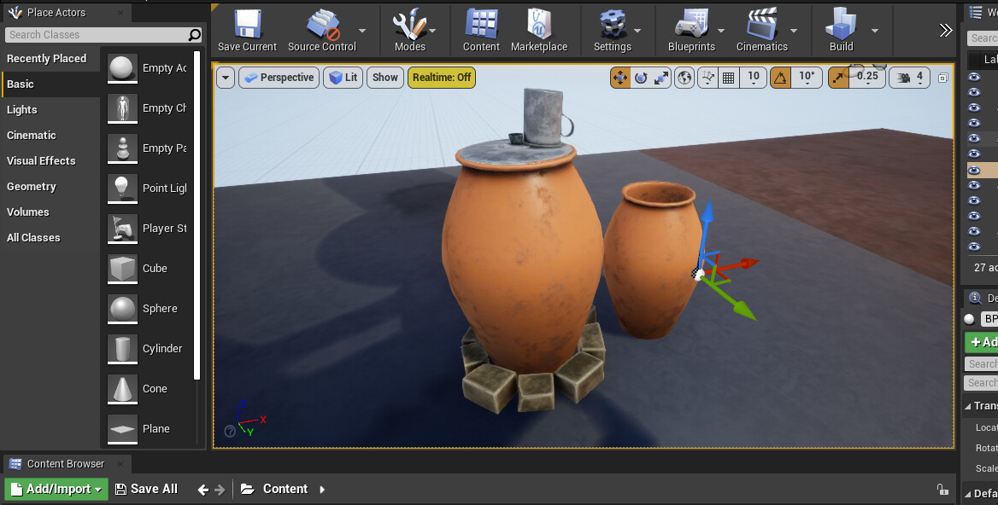Enable rotation angle snapping
The width and height of the screenshot is (998, 505).
click(x=780, y=77)
